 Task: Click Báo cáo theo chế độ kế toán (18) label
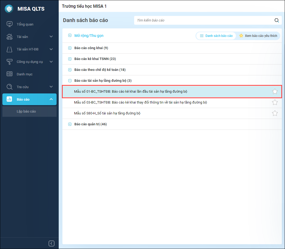coord(100,70)
